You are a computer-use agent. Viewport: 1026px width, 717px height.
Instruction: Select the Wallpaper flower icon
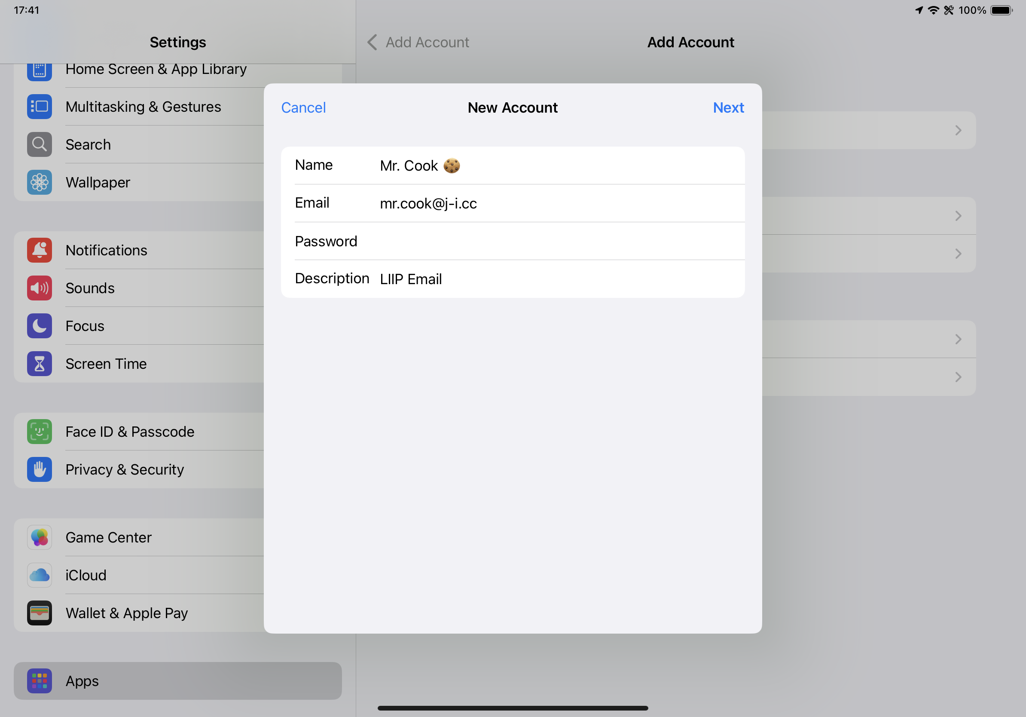click(40, 182)
